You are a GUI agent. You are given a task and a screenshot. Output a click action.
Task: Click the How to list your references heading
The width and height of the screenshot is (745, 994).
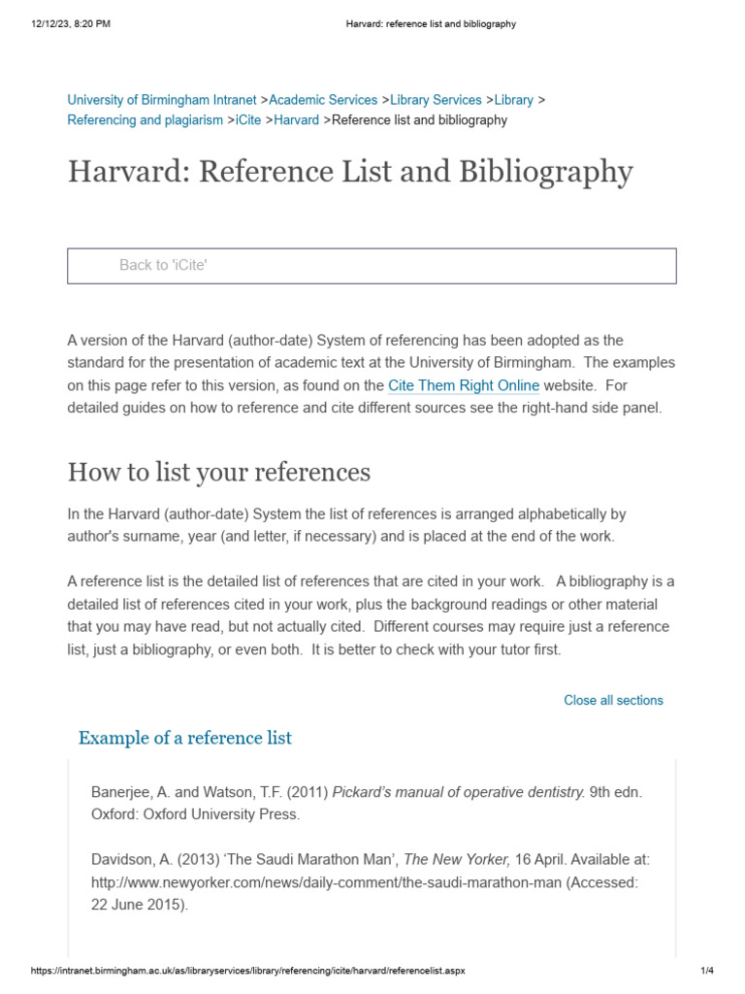coord(219,473)
